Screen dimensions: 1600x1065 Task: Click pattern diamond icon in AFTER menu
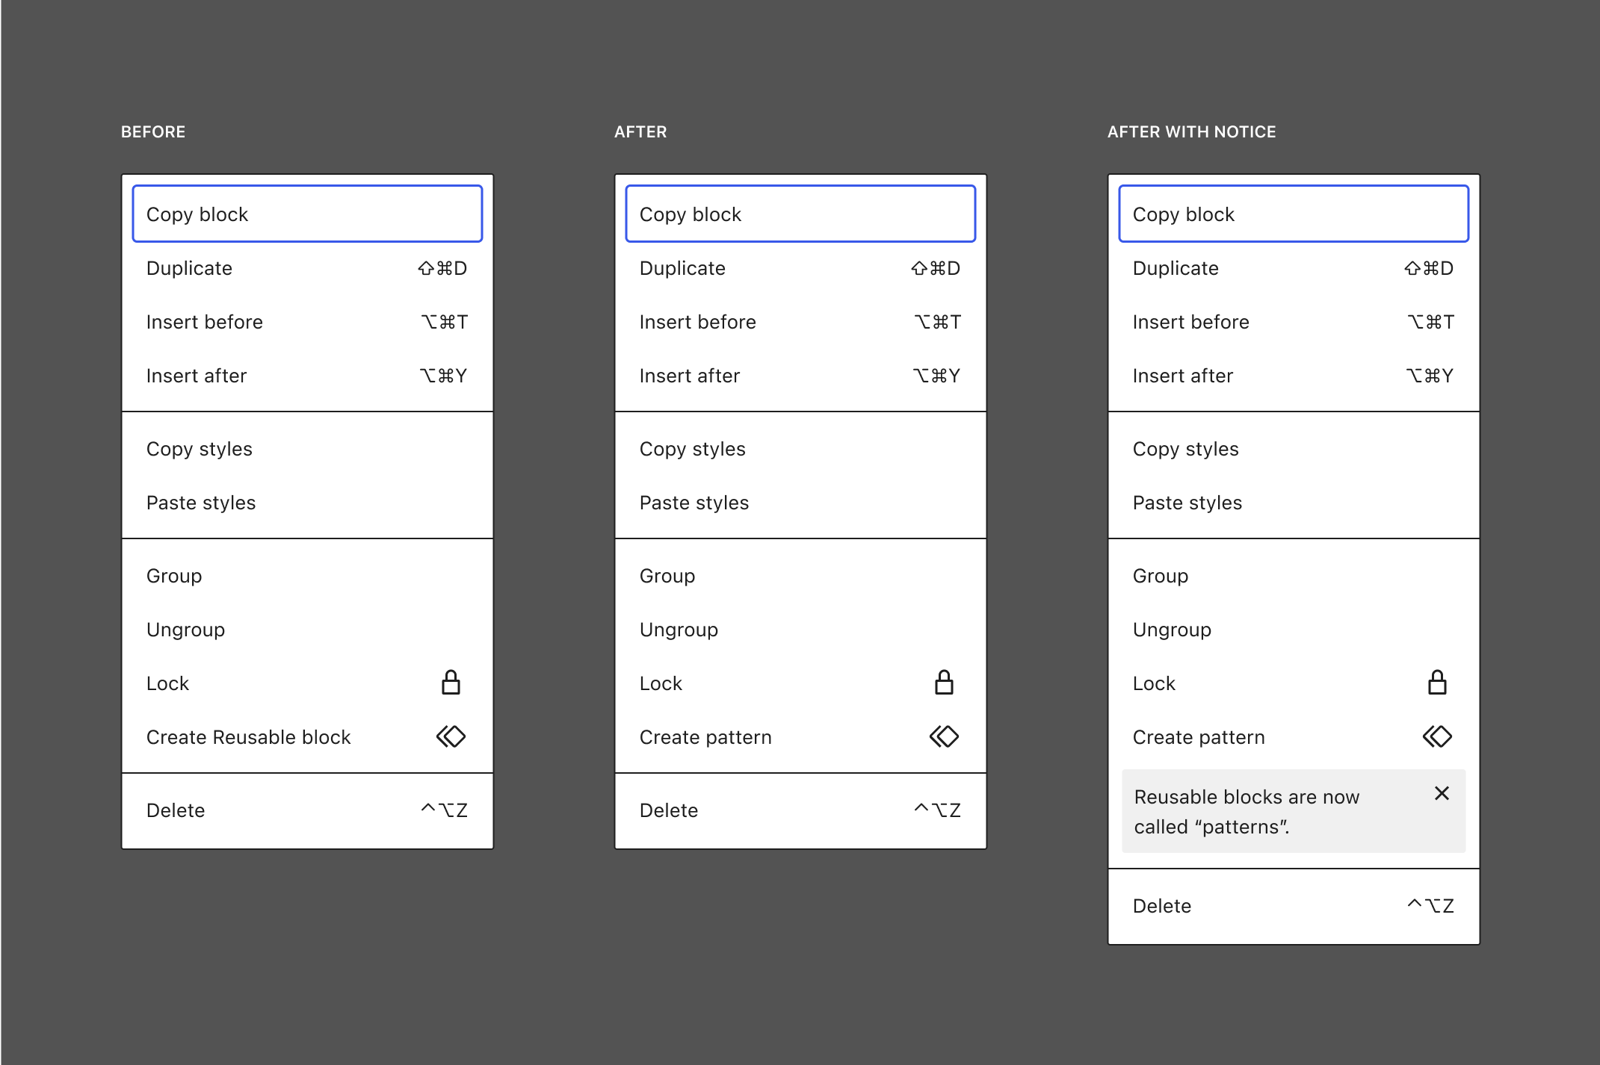[944, 736]
